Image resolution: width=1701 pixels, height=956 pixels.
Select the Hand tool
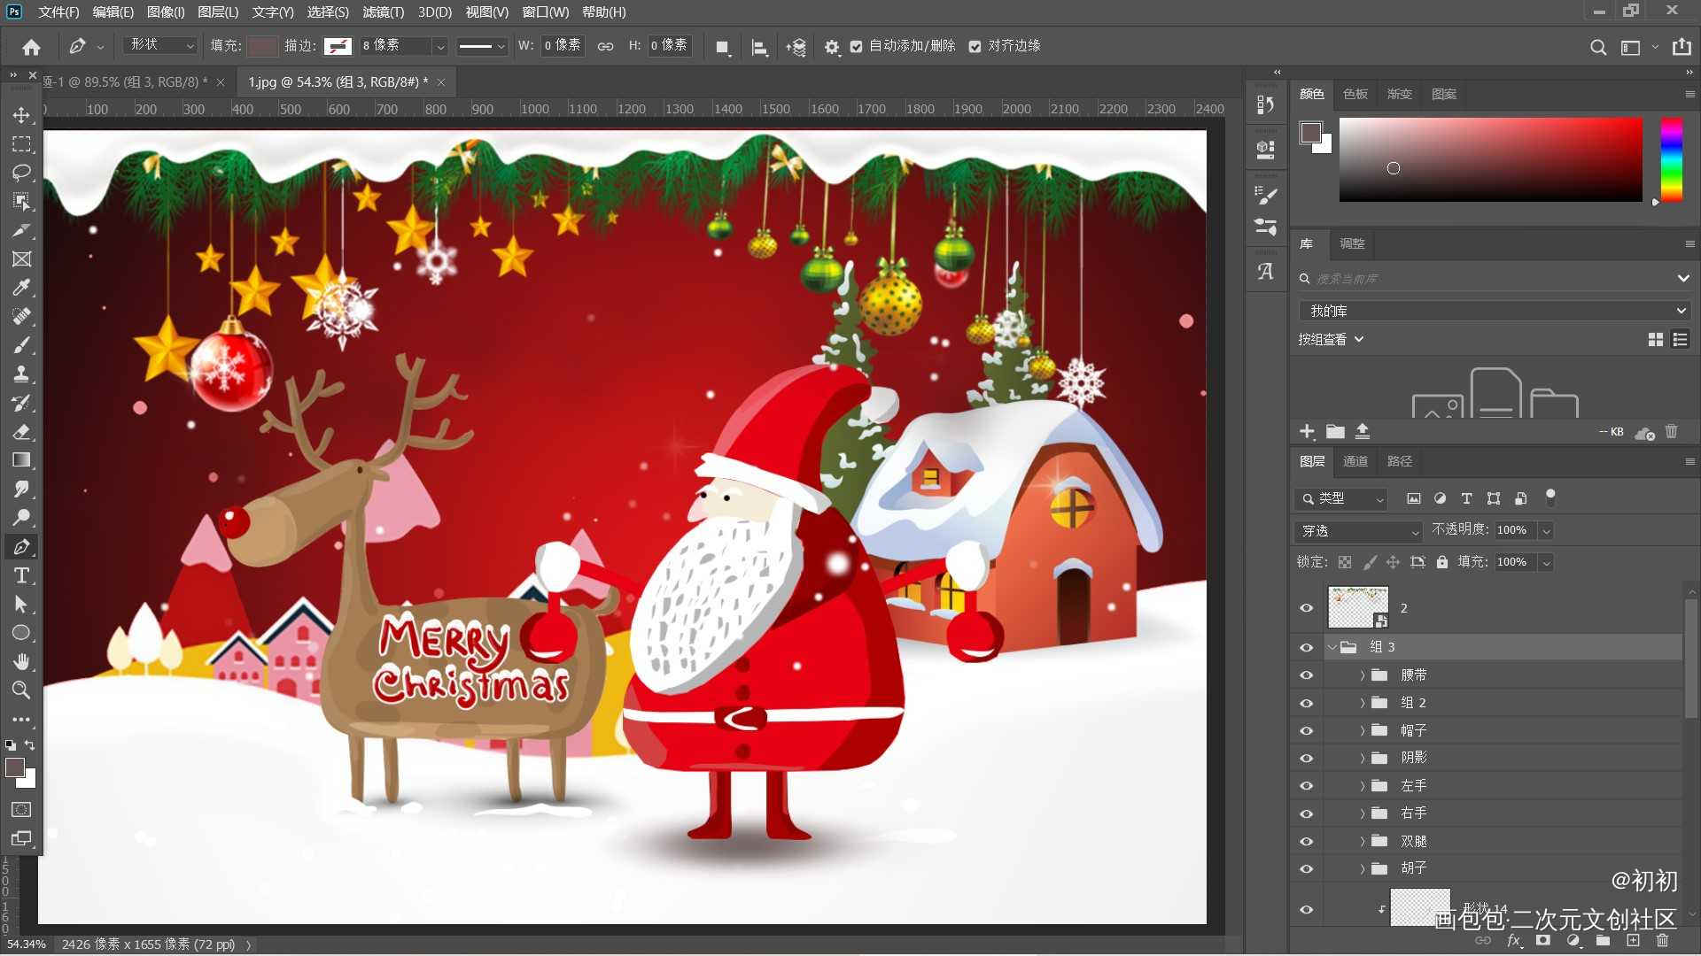point(21,661)
